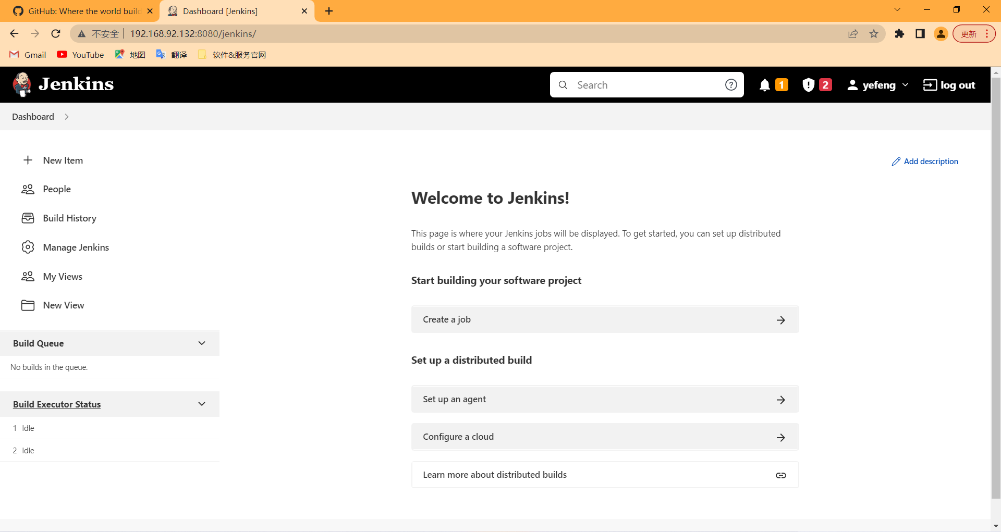Click Set up an agent button
Screen dimensions: 1001x532
(x=605, y=399)
